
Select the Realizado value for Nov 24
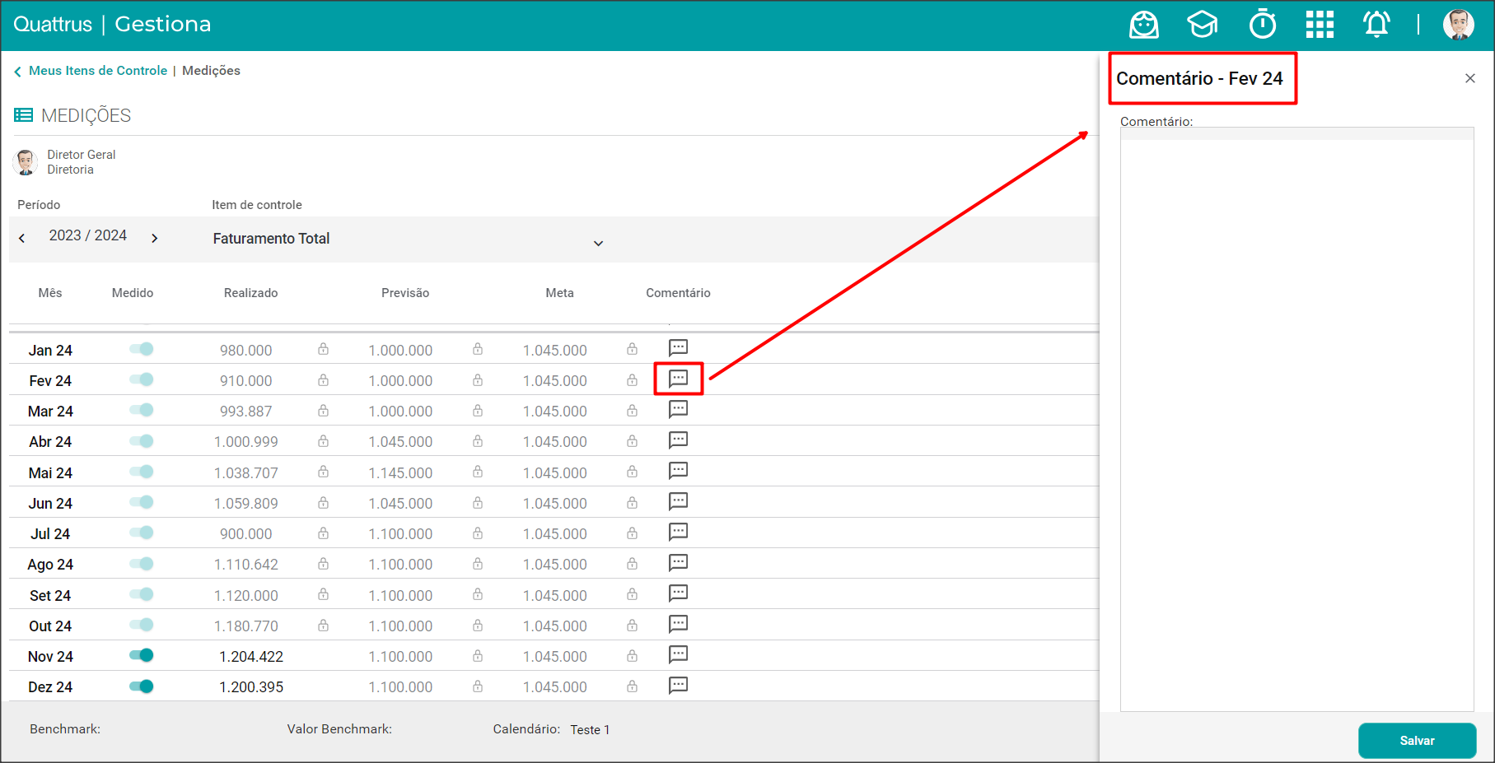coord(251,657)
